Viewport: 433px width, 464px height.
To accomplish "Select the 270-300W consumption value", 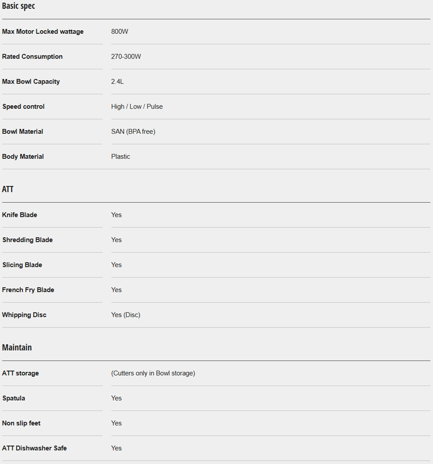I will pyautogui.click(x=126, y=57).
